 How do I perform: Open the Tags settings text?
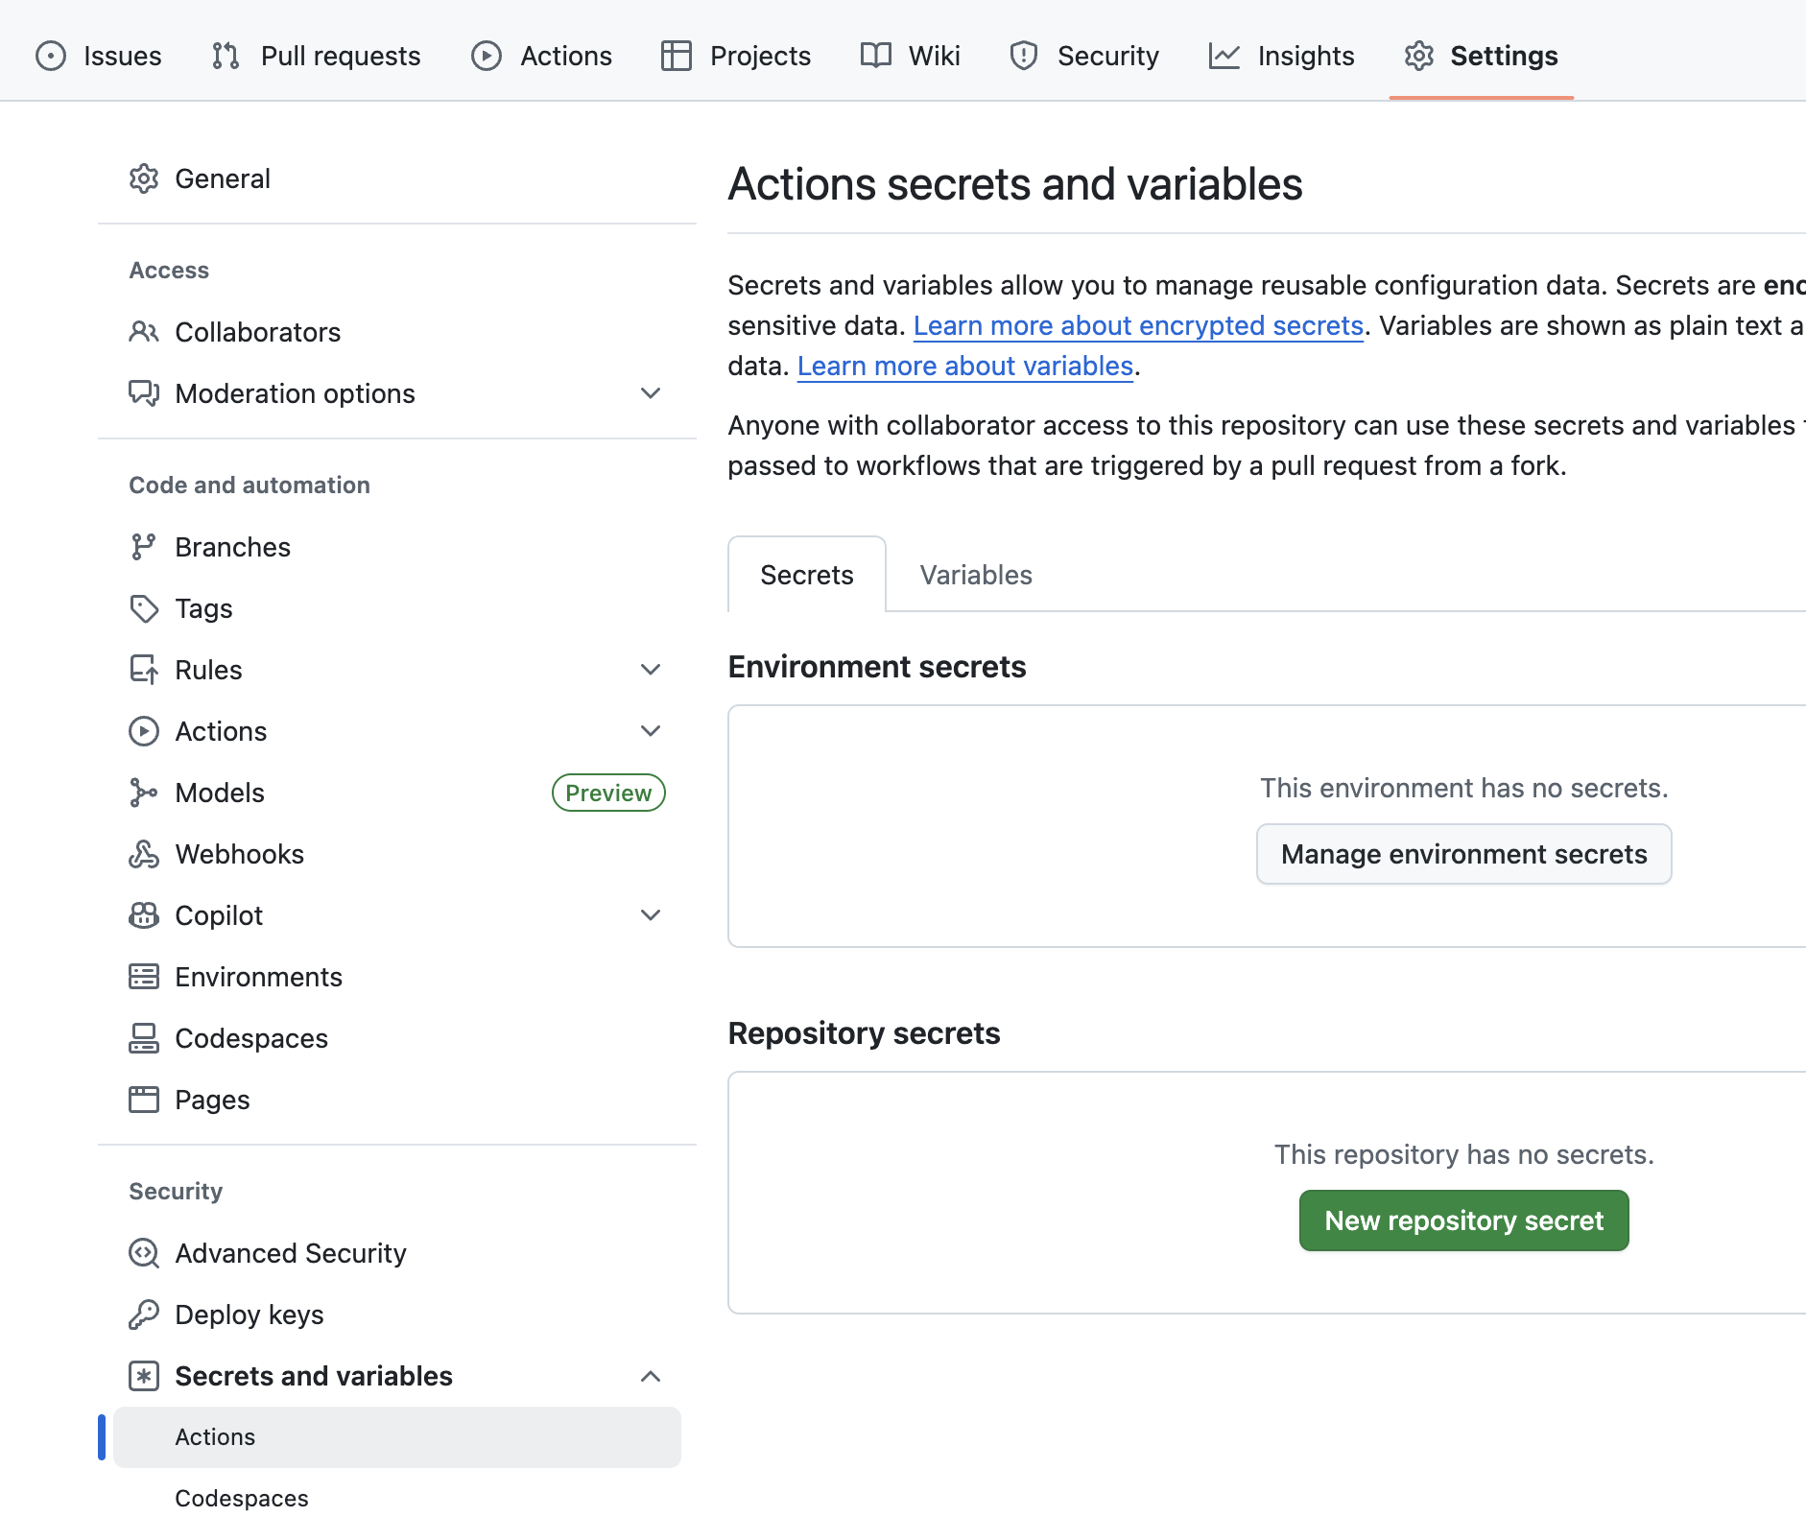point(203,608)
